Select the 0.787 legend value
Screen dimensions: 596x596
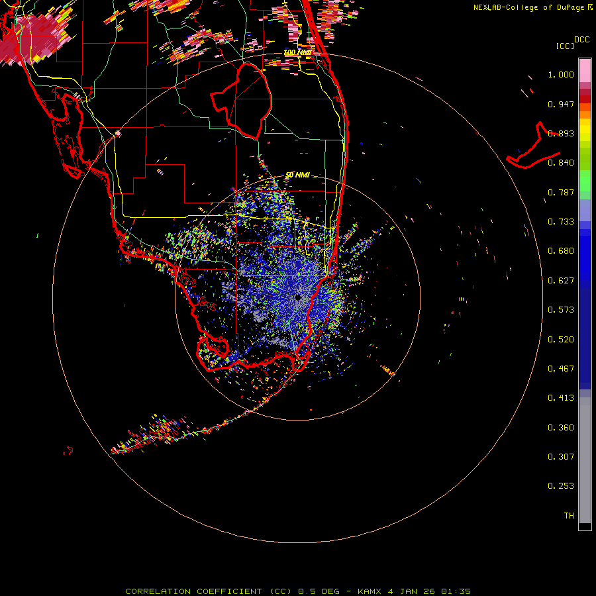pyautogui.click(x=561, y=192)
